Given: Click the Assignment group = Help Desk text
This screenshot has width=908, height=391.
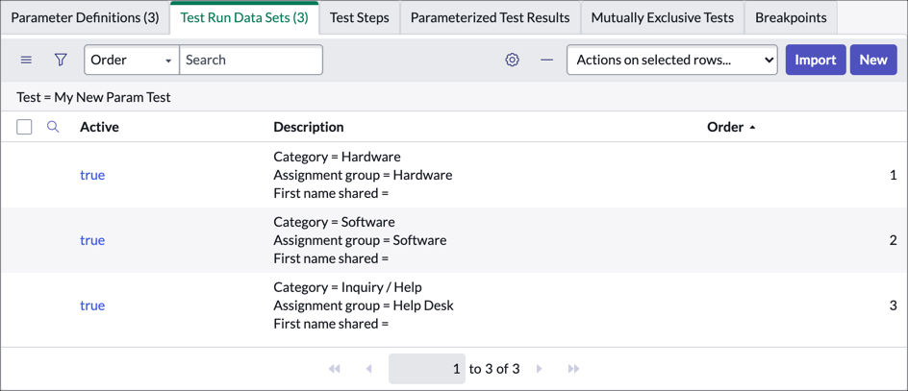Looking at the screenshot, I should (x=364, y=305).
